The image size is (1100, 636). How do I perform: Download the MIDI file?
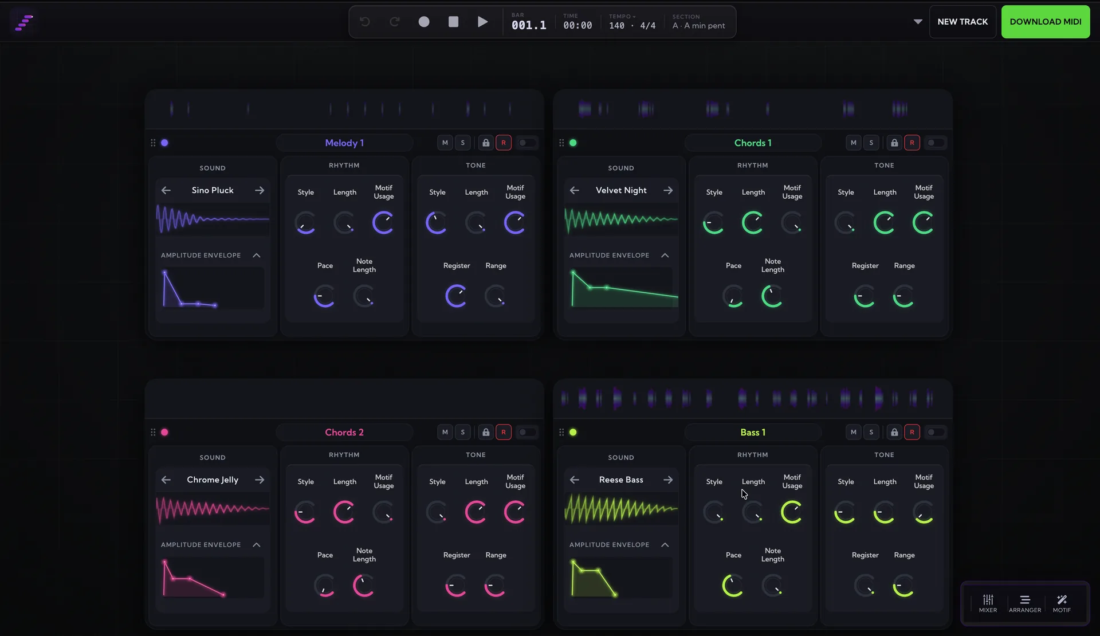[1046, 22]
